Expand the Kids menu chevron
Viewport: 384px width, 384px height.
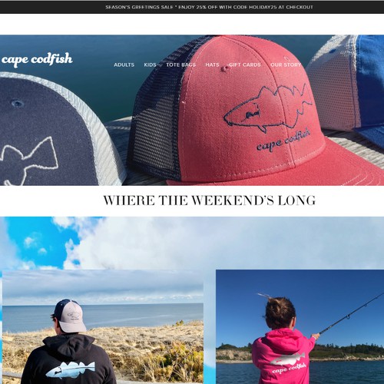161,65
